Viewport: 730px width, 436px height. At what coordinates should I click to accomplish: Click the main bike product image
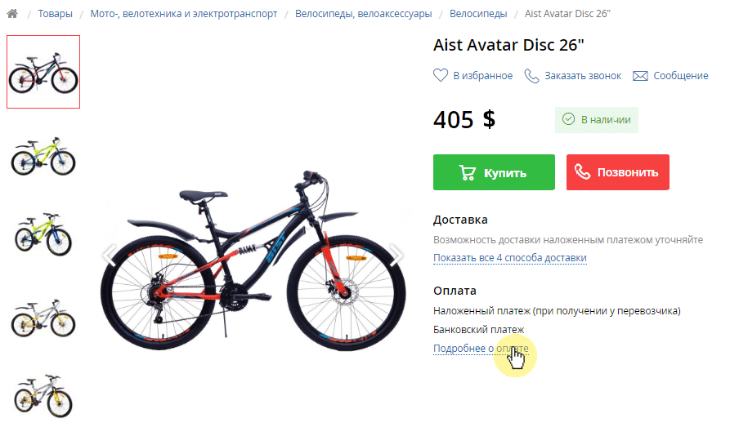click(x=253, y=260)
